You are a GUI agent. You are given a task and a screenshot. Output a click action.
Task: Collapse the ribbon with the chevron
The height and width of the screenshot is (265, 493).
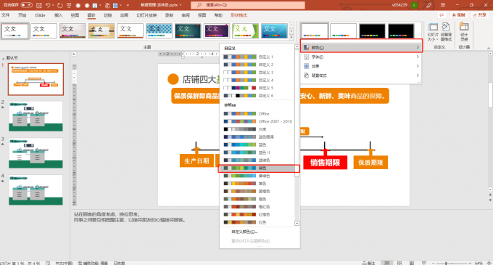pos(489,48)
